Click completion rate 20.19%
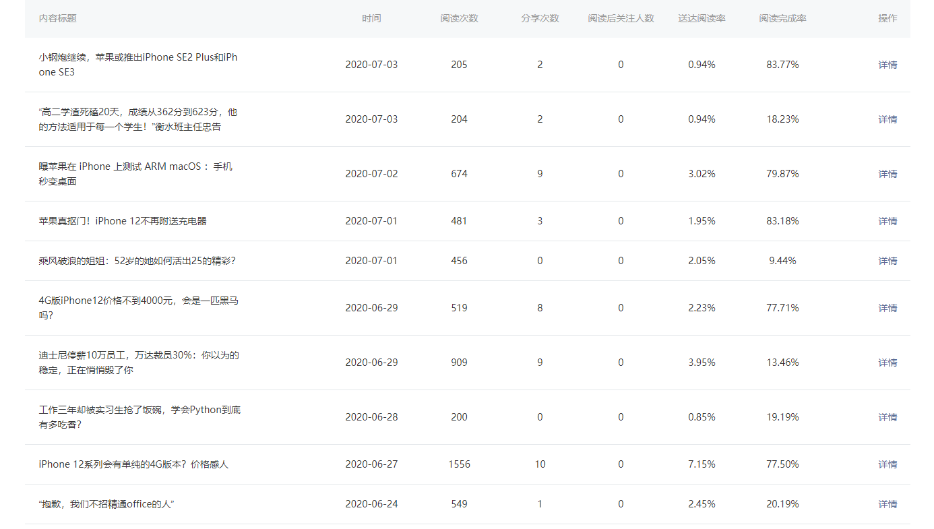 782,504
